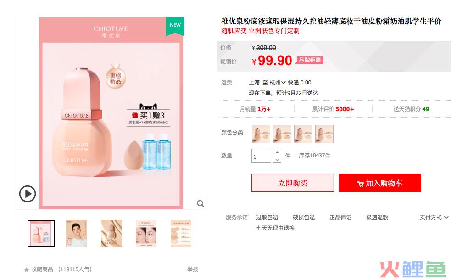Play the product video

click(28, 194)
